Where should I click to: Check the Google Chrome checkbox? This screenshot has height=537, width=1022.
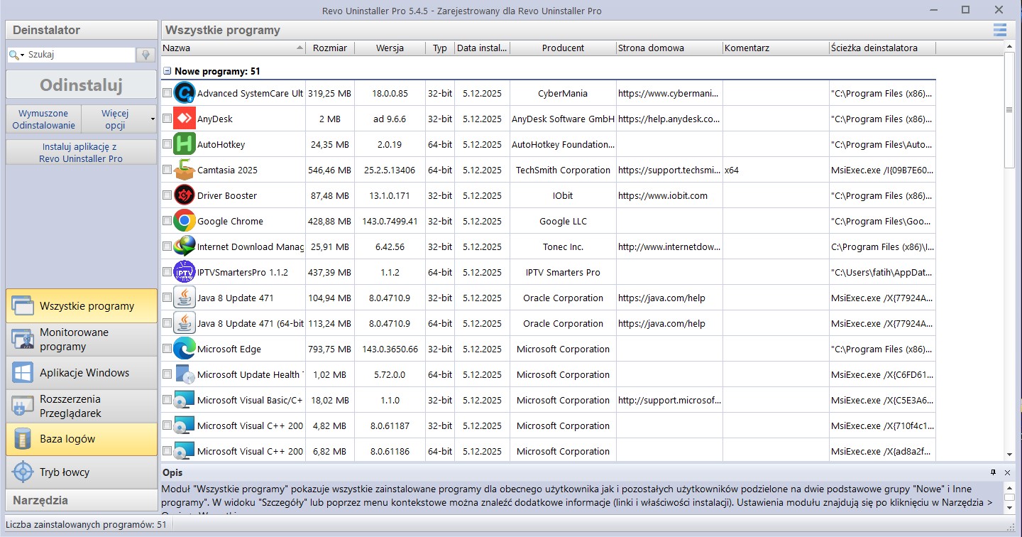(167, 221)
